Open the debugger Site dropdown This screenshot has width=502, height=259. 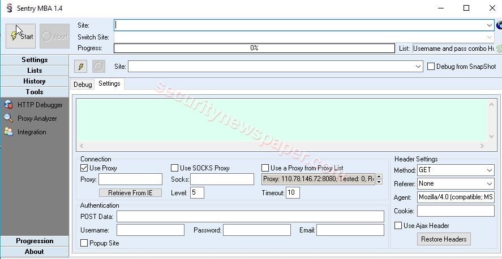click(x=418, y=67)
